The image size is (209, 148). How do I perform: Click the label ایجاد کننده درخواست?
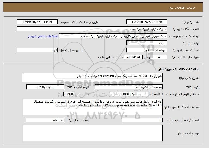point(183,36)
